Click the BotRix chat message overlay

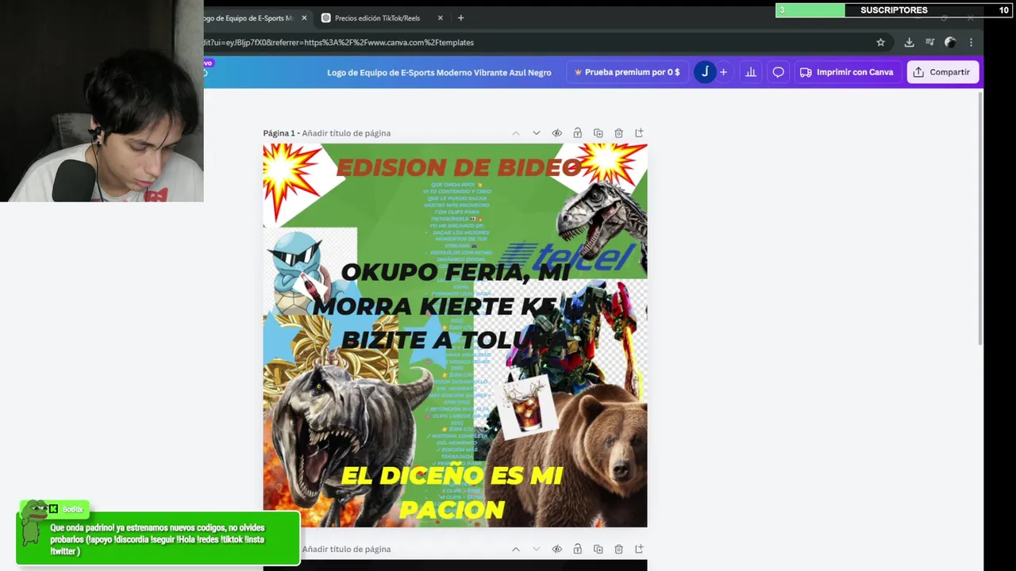(158, 538)
